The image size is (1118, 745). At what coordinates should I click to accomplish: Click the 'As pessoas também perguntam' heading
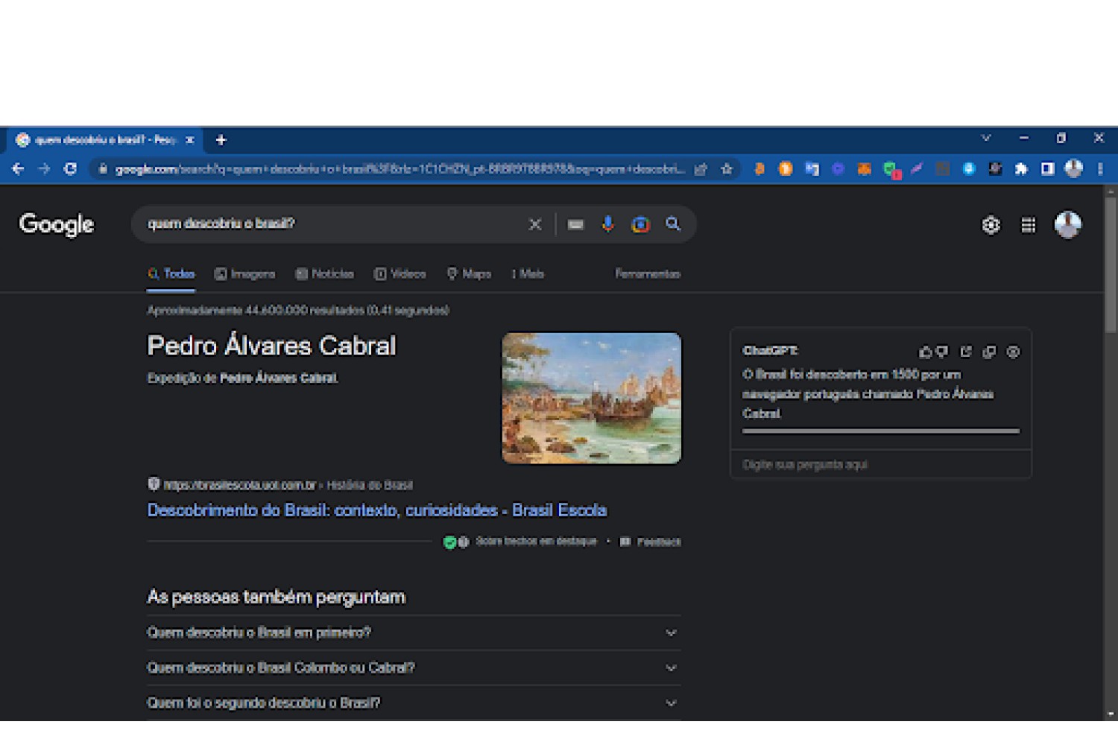click(277, 597)
